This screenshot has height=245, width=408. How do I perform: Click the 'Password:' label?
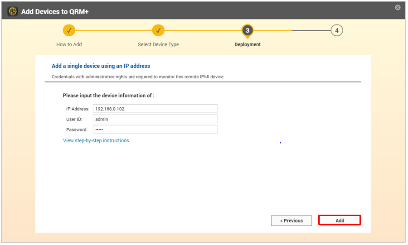pos(77,130)
